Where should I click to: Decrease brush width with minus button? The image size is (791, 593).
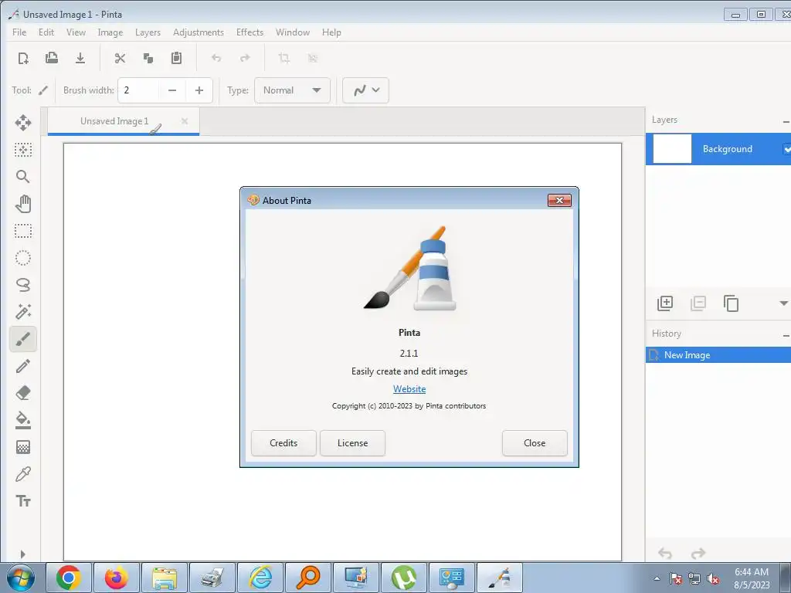click(172, 90)
